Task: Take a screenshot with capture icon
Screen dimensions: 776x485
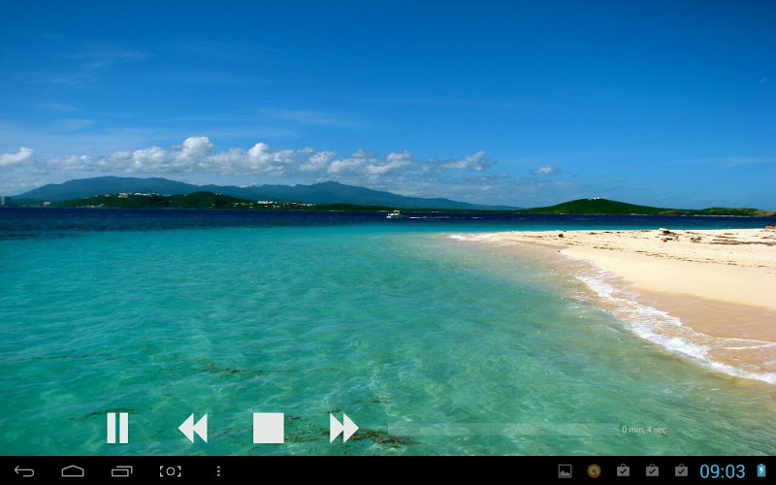Action: point(171,471)
